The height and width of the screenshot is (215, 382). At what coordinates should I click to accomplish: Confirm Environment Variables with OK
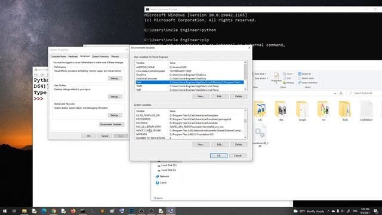pyautogui.click(x=219, y=155)
